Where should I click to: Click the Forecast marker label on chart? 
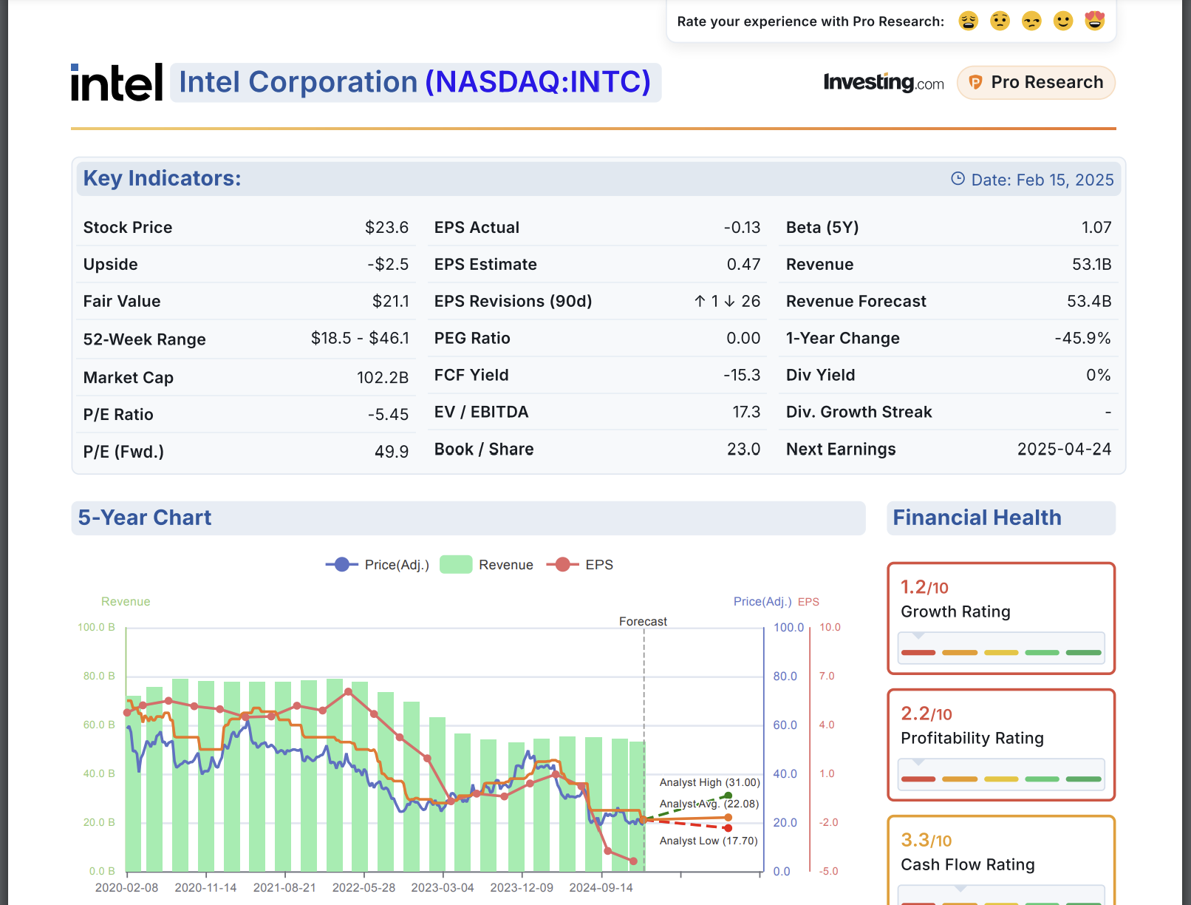(643, 622)
